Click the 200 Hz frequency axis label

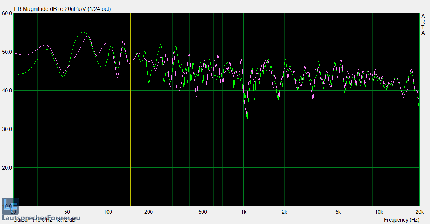tap(149, 212)
